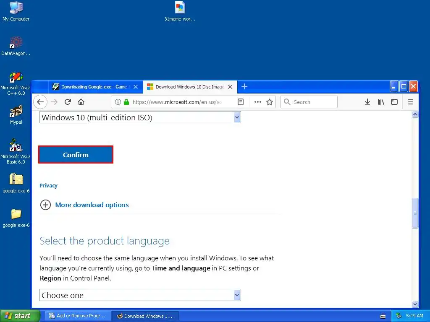
Task: Open the browser home page
Action: tap(81, 102)
